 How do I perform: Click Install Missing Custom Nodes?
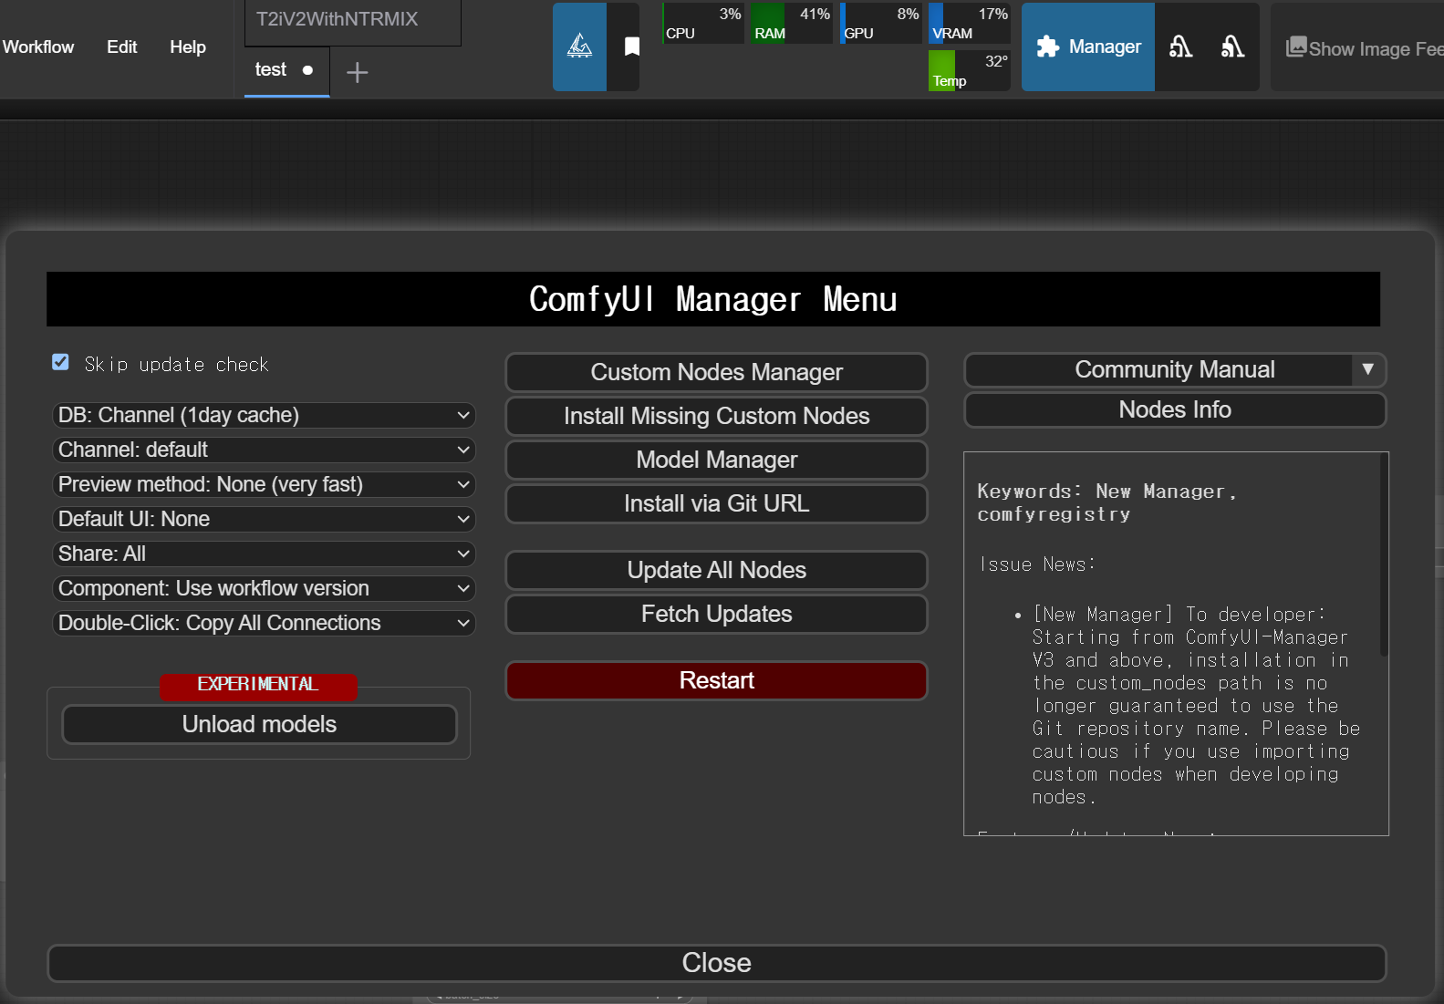pyautogui.click(x=716, y=416)
